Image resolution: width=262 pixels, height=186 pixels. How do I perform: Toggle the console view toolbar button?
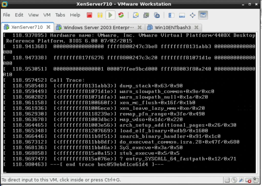203,15
